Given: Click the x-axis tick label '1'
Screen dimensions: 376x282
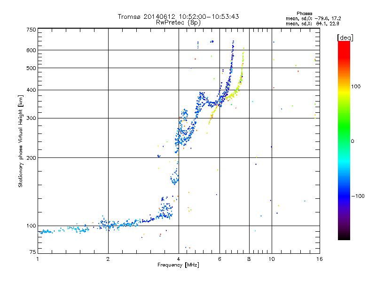Looking at the screenshot, I should 38,259.
